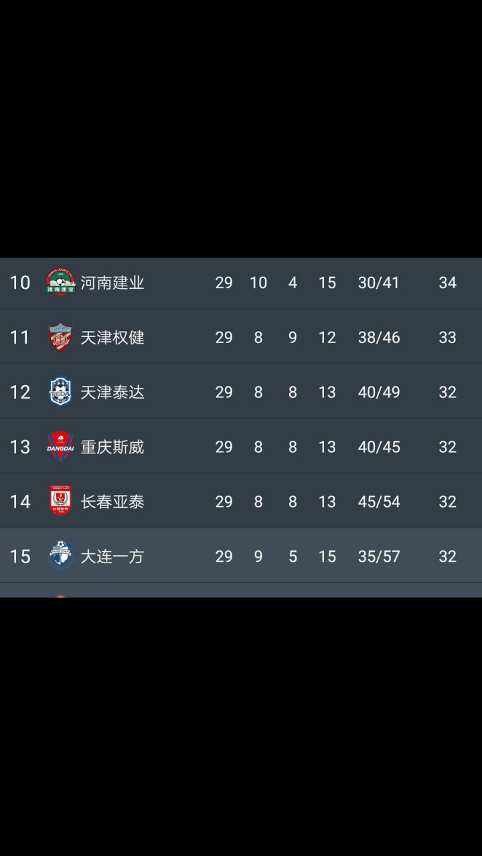Tap the 天津权健 team crest
The image size is (482, 856).
60,337
